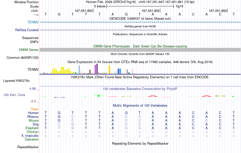Click the tall purple GTEx expression bar
The width and height of the screenshot is (241, 153).
(97, 69)
